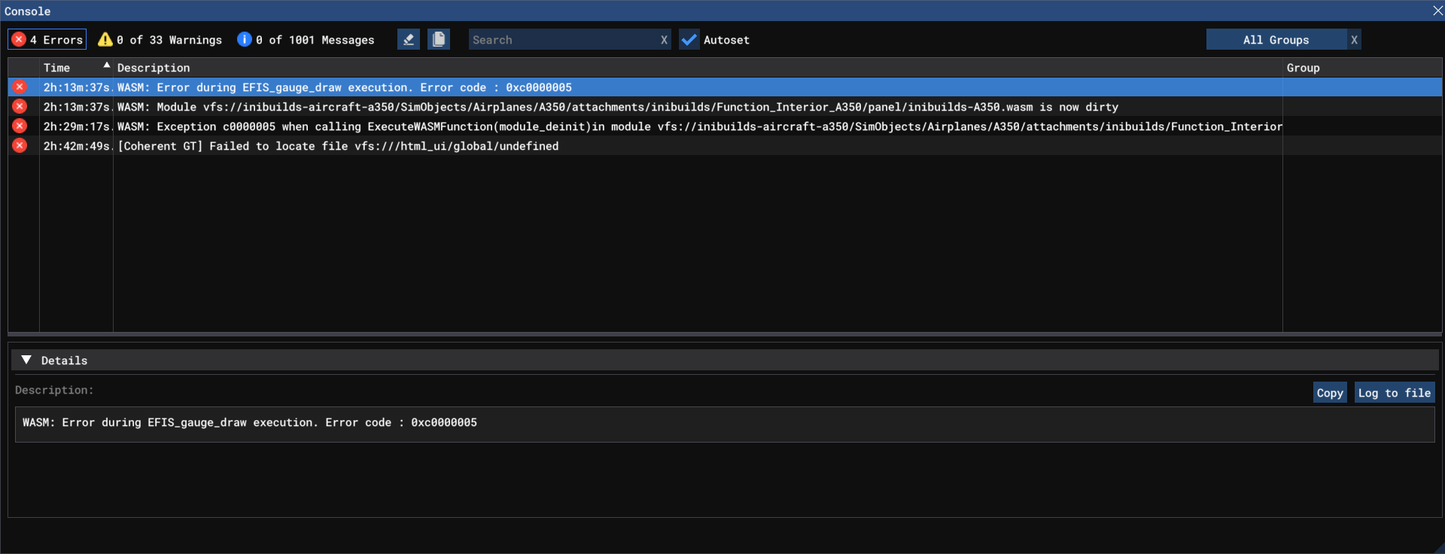The height and width of the screenshot is (554, 1445).
Task: Reset the All Groups filter with its X
Action: pyautogui.click(x=1354, y=40)
